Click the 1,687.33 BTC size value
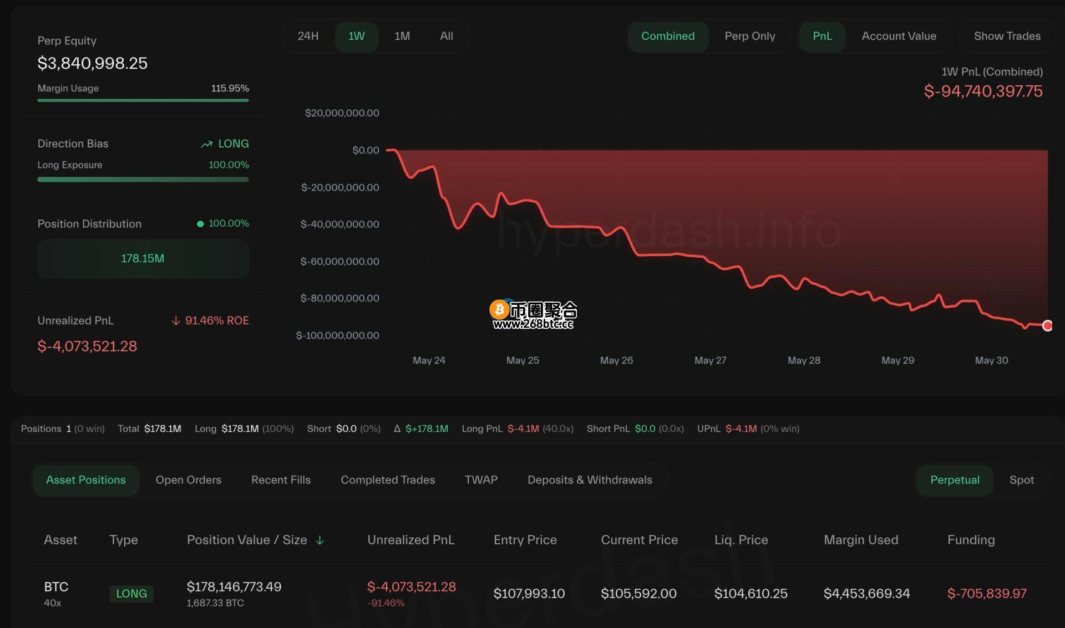Viewport: 1065px width, 628px height. (x=215, y=603)
